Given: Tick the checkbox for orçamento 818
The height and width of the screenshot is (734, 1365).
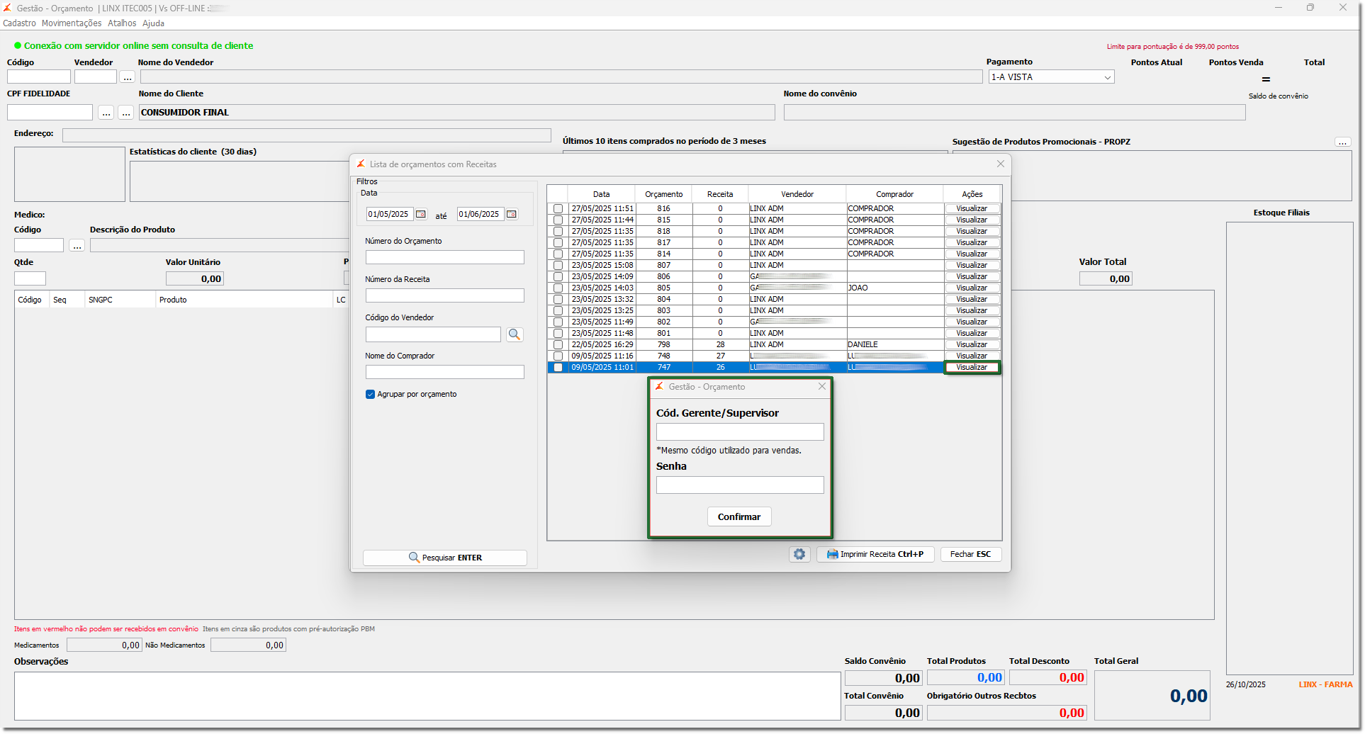Looking at the screenshot, I should 558,231.
